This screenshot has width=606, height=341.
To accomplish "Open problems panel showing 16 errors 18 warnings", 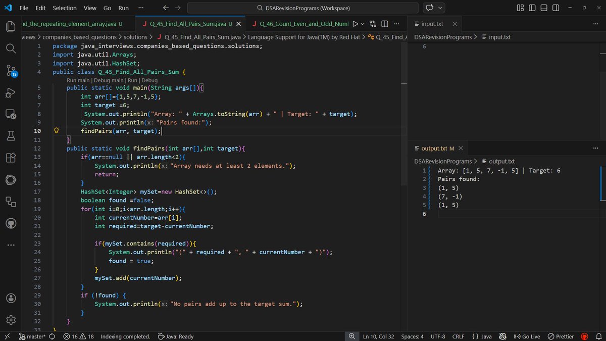I will tap(78, 336).
